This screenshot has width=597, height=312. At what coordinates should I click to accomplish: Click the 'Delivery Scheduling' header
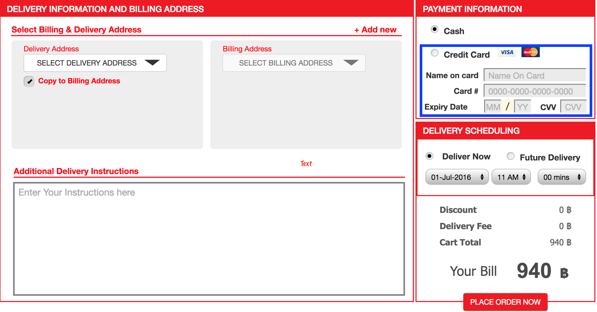click(471, 131)
